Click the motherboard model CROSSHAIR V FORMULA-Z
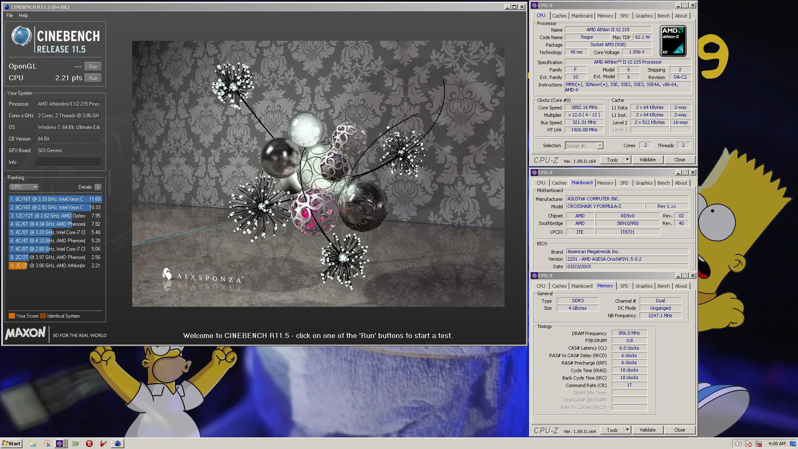 point(605,207)
